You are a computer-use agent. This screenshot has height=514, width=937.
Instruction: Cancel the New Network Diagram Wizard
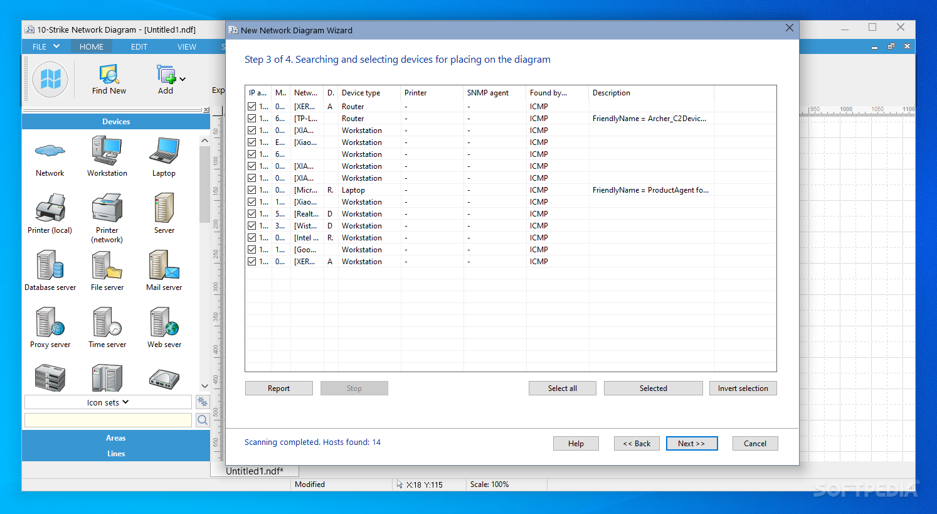pyautogui.click(x=755, y=444)
